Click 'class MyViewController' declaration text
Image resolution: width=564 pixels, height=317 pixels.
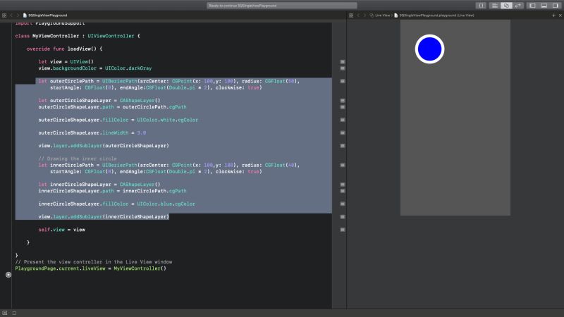(47, 36)
